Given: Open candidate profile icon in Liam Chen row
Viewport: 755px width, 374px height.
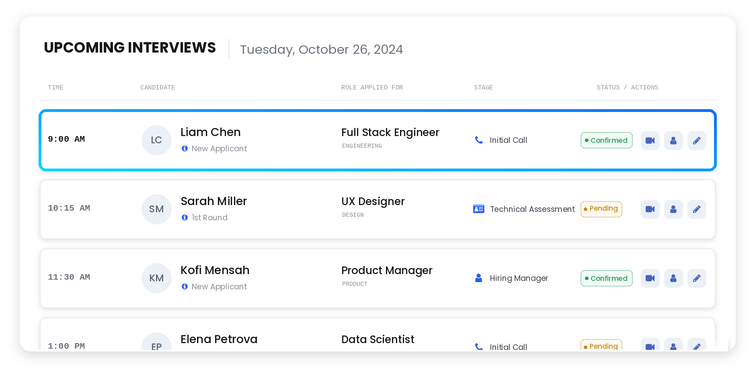Looking at the screenshot, I should (x=673, y=140).
